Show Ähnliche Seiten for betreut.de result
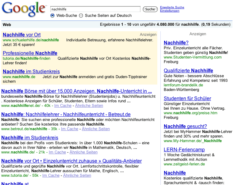Screen dimensions: 234x185 coord(95,129)
